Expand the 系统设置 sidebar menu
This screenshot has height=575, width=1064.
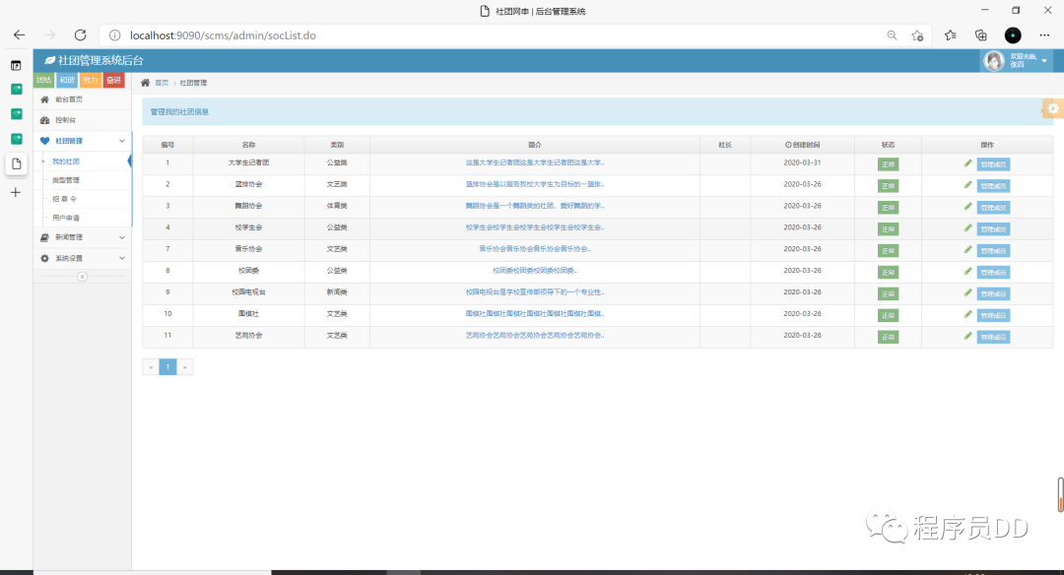(82, 258)
